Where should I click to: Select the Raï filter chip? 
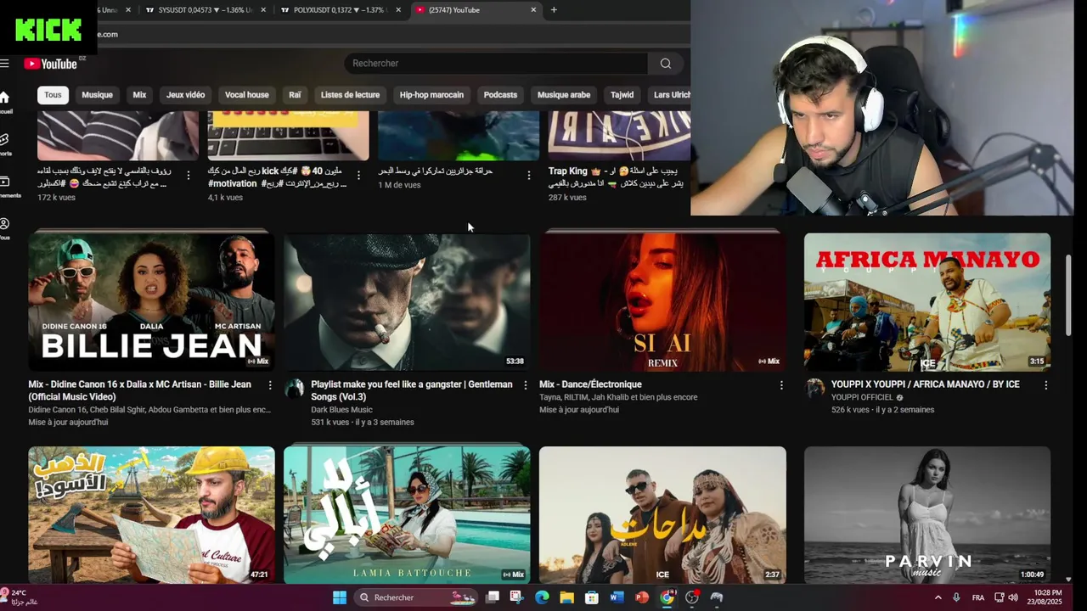[295, 95]
